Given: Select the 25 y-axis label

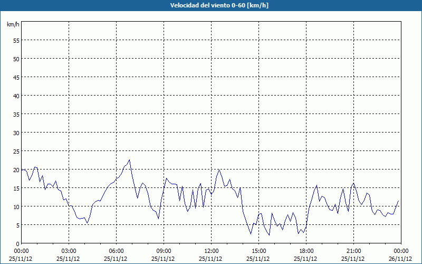Looking at the screenshot, I should point(16,151).
